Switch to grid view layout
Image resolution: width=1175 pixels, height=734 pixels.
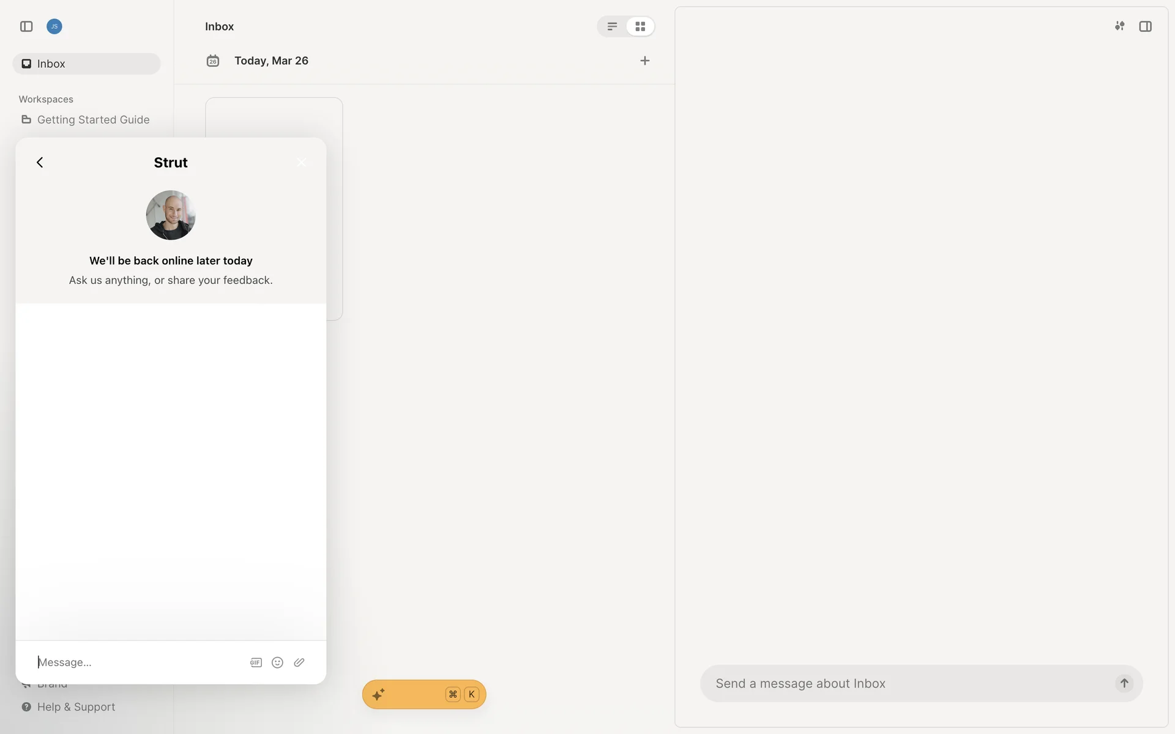pos(640,26)
